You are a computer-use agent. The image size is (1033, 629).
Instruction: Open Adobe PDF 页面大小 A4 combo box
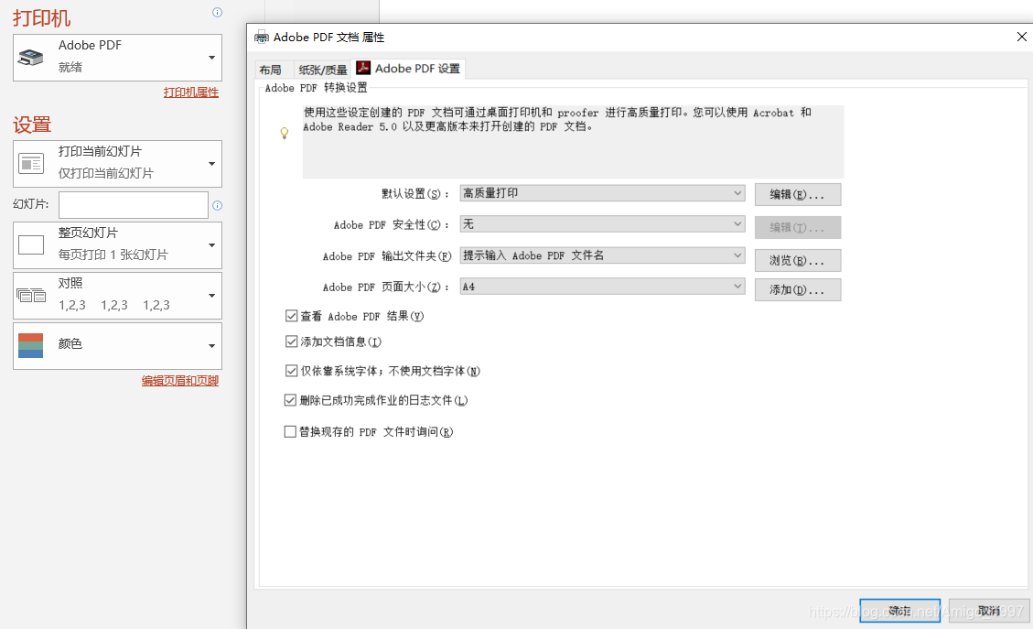tap(602, 287)
